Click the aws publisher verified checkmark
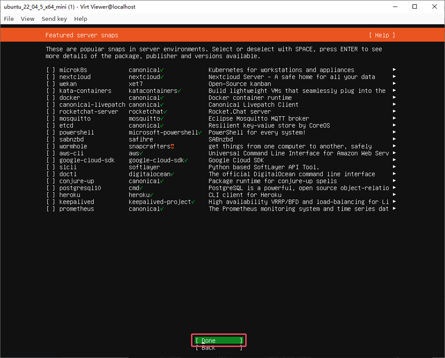 (x=141, y=154)
